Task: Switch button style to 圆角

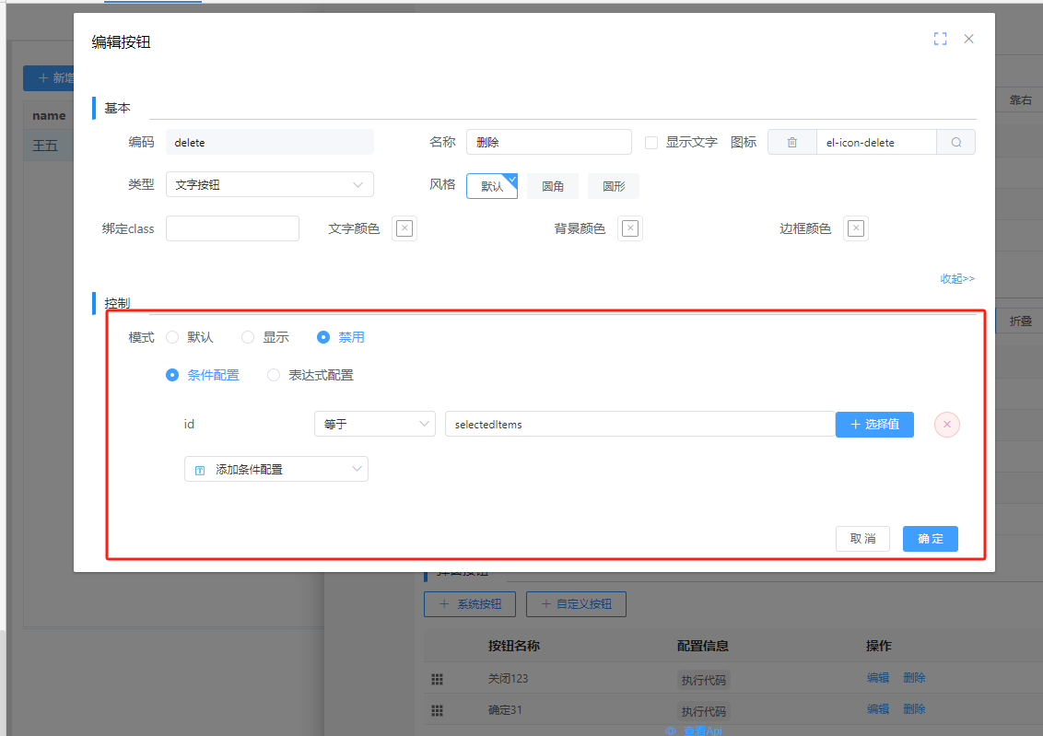Action: (552, 185)
